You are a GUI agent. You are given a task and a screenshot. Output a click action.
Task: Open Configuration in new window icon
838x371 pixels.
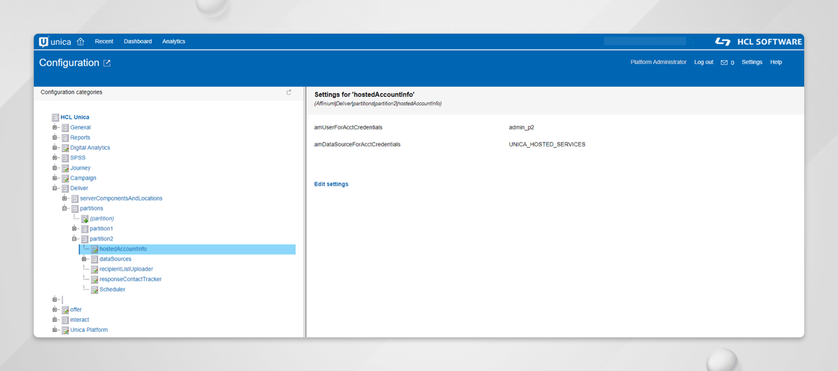107,63
